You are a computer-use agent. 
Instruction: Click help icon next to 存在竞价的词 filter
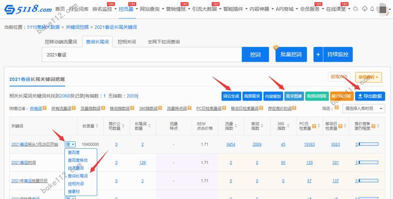click(x=294, y=108)
